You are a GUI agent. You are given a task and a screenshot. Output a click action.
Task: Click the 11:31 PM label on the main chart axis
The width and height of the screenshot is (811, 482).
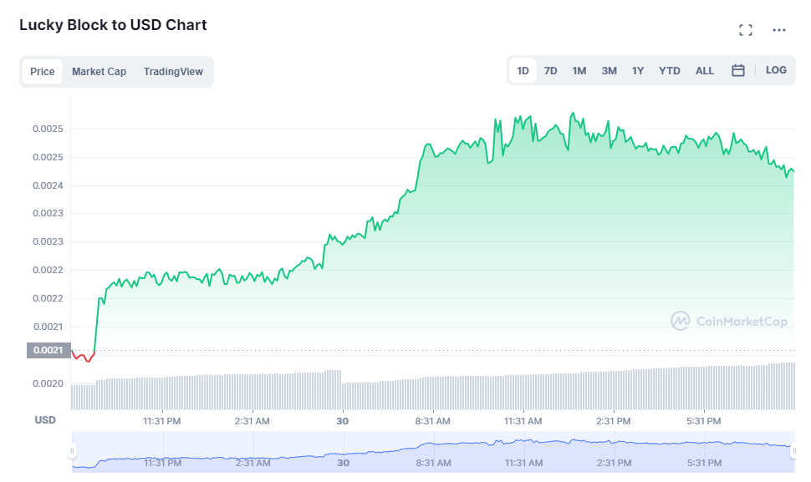[x=162, y=421]
